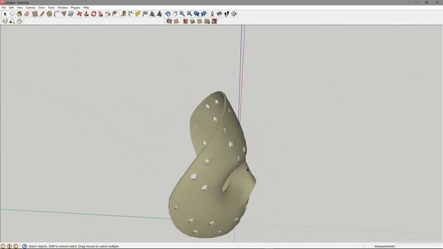Select the Make Component tool

[x=12, y=14]
